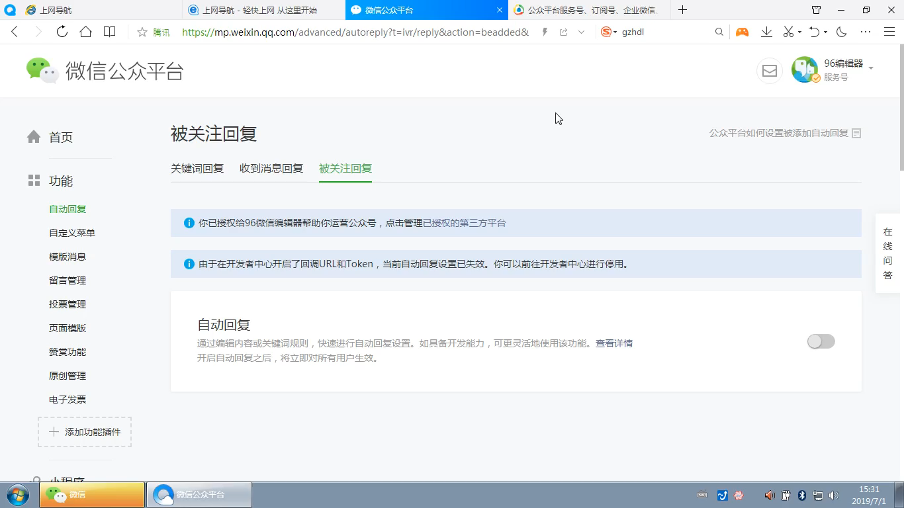This screenshot has width=904, height=508.
Task: Click inside the browser address bar
Action: 331,31
